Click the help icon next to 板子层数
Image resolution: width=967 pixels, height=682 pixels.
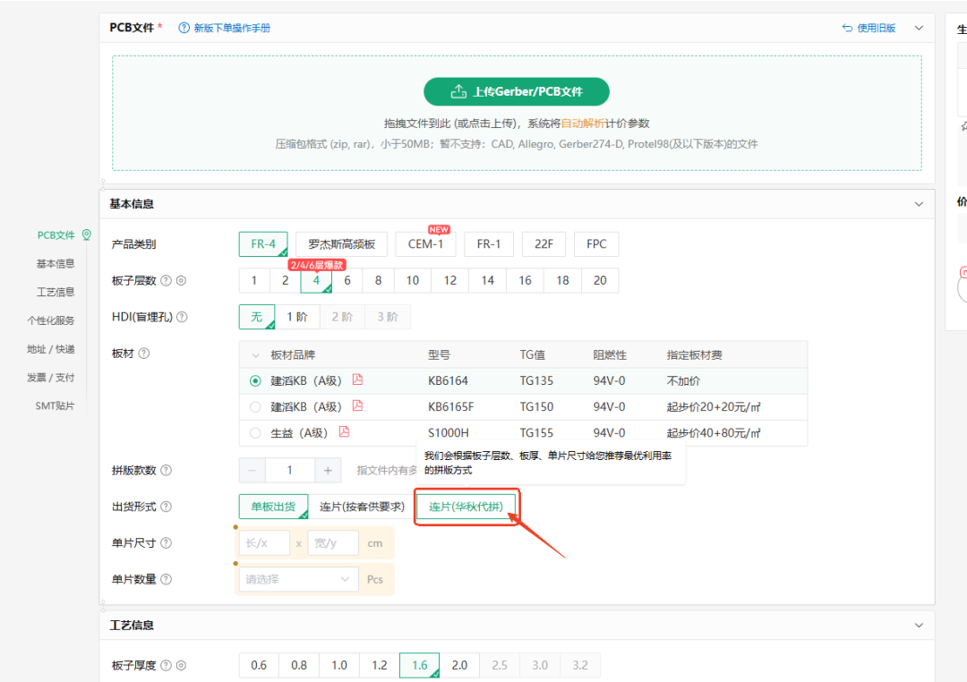tap(166, 280)
